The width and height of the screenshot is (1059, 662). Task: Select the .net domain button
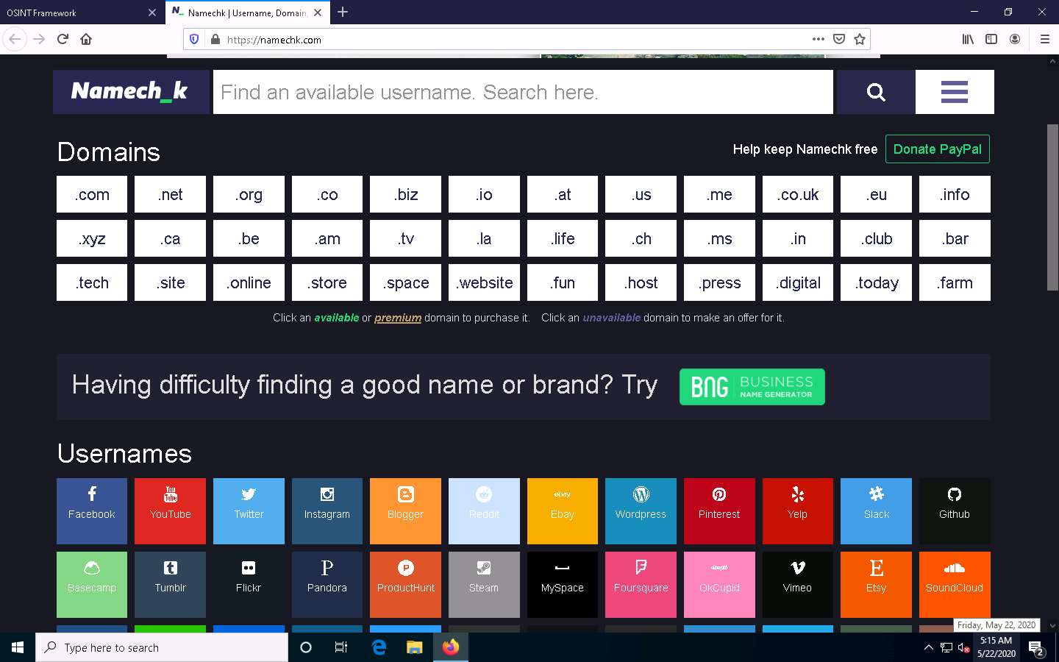pos(170,194)
